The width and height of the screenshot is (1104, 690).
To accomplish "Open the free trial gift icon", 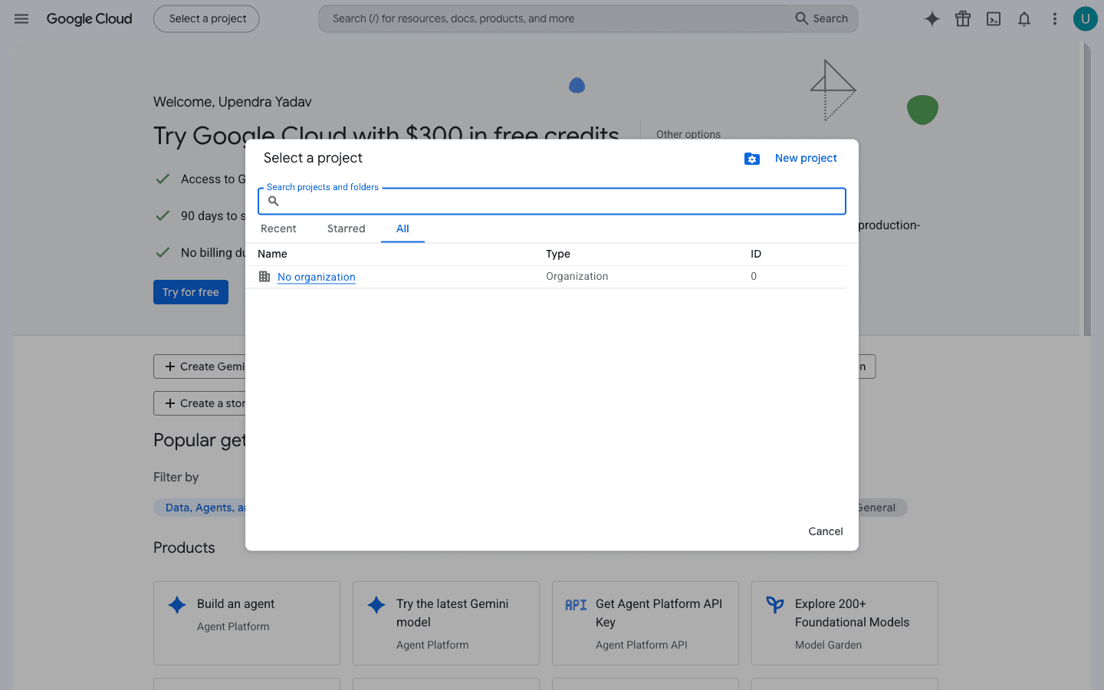I will (x=963, y=18).
